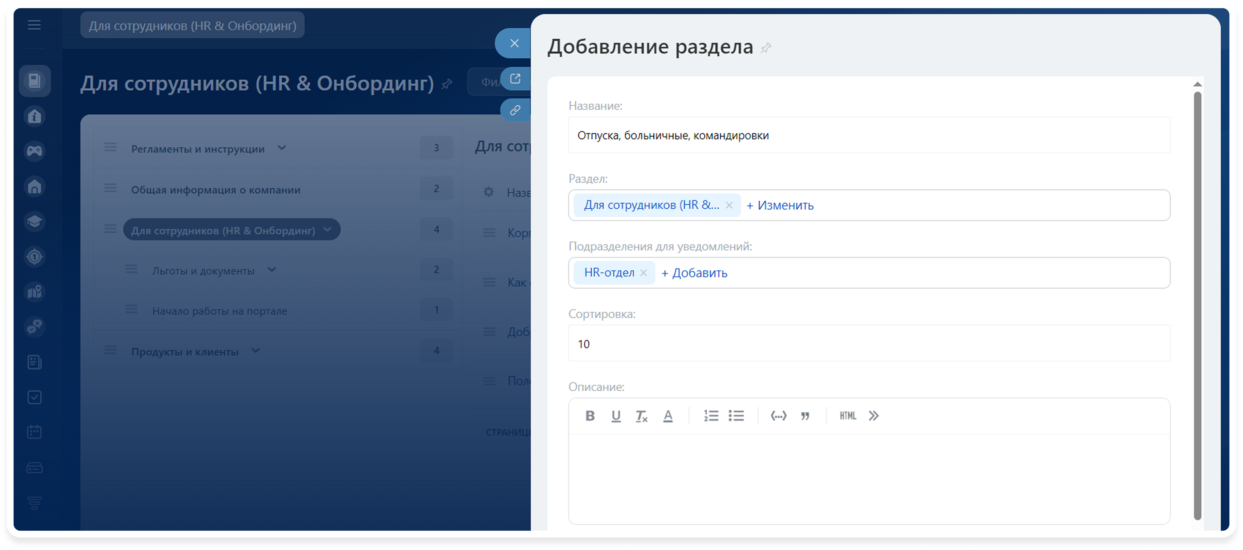
Task: Clear text formatting with the Tx icon
Action: [642, 416]
